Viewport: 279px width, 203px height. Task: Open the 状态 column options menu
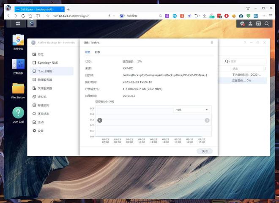(x=265, y=68)
